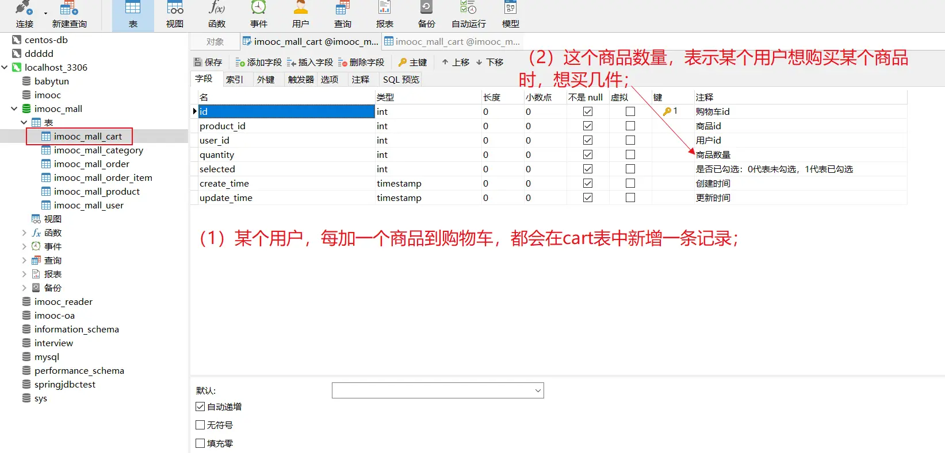This screenshot has width=945, height=453.
Task: Click the sys database icon
Action: tap(26, 398)
